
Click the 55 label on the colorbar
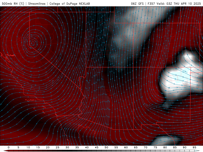click(116, 147)
